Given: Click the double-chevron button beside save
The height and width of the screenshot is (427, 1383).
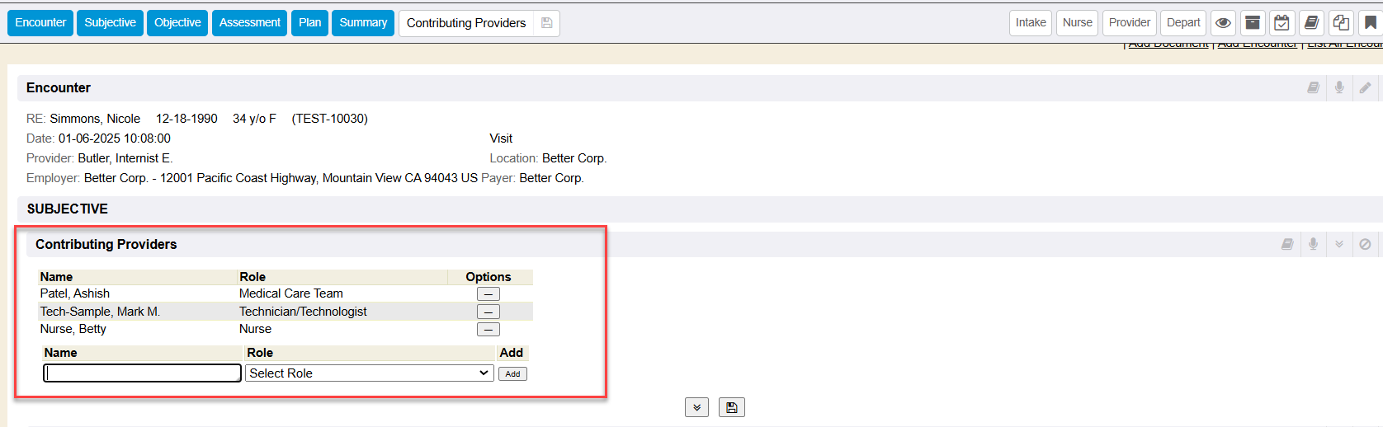Looking at the screenshot, I should pyautogui.click(x=696, y=407).
